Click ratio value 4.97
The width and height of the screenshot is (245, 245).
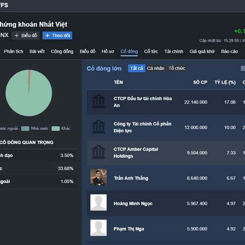point(231,203)
